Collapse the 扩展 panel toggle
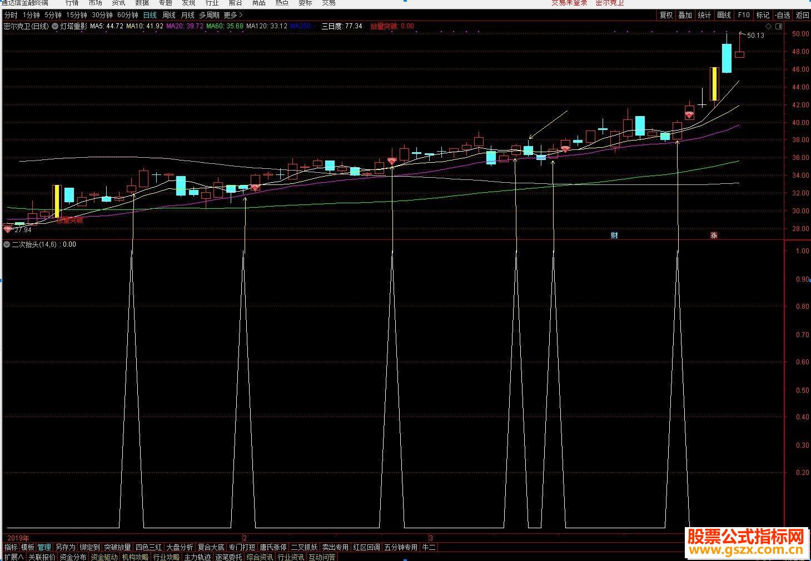This screenshot has height=561, width=811. coord(14,557)
